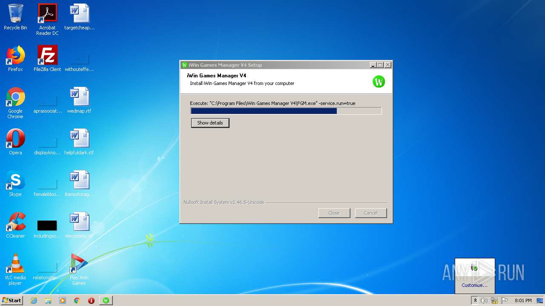Click the iWin logo in the installer header
Viewport: 545px width, 306px height.
coord(379,81)
